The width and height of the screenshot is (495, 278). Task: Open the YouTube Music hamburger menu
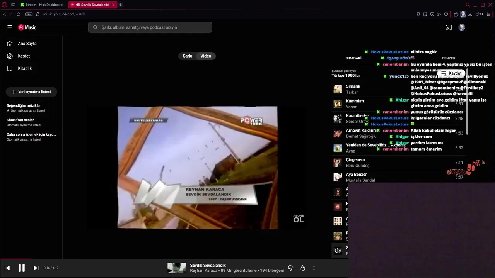tap(10, 27)
